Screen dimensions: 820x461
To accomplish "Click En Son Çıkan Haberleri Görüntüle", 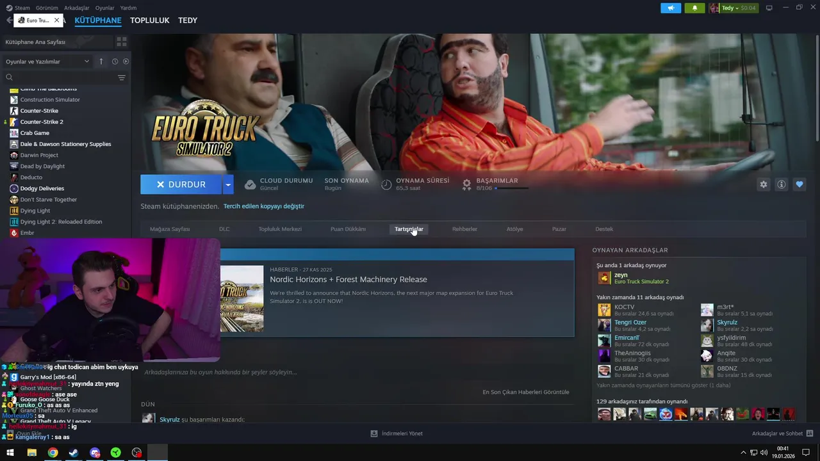I will pos(526,392).
